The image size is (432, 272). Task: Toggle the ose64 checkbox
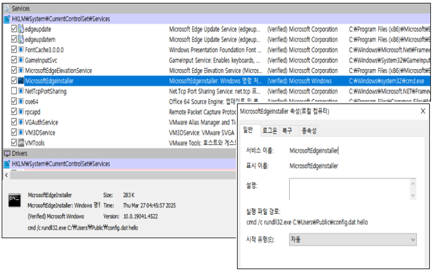14,101
